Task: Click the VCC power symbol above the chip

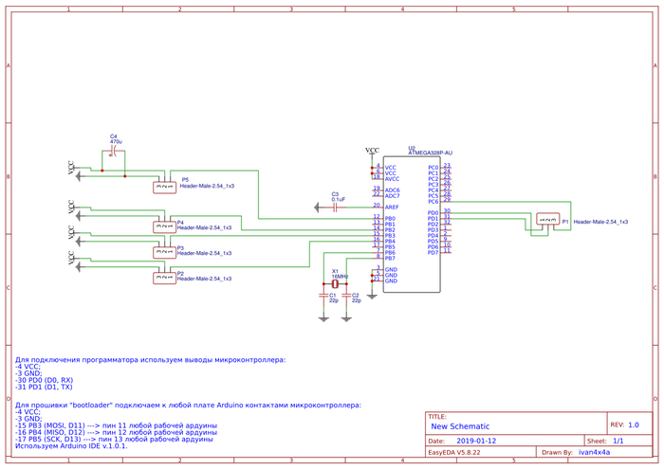Action: (372, 152)
